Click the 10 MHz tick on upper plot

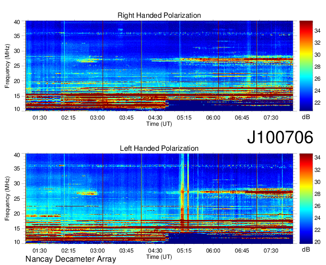coord(17,109)
